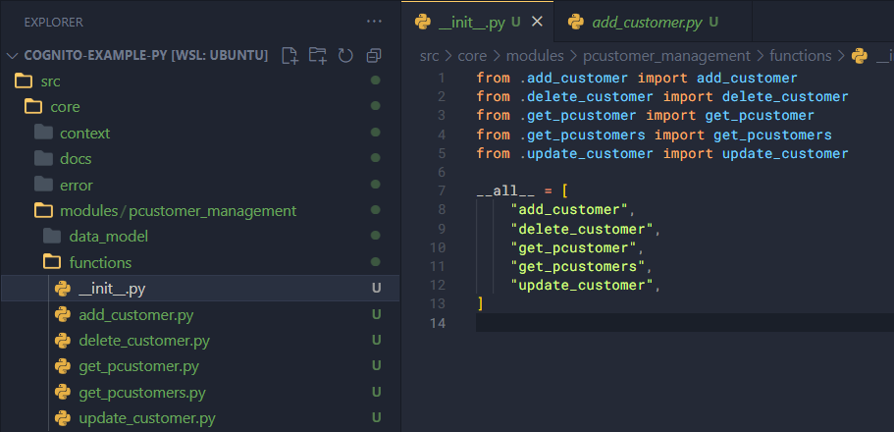
Task: Click line number 7 in the gutter
Action: point(443,190)
